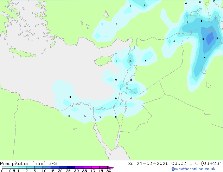Click the '4' precipitation value on the map

point(205,58)
